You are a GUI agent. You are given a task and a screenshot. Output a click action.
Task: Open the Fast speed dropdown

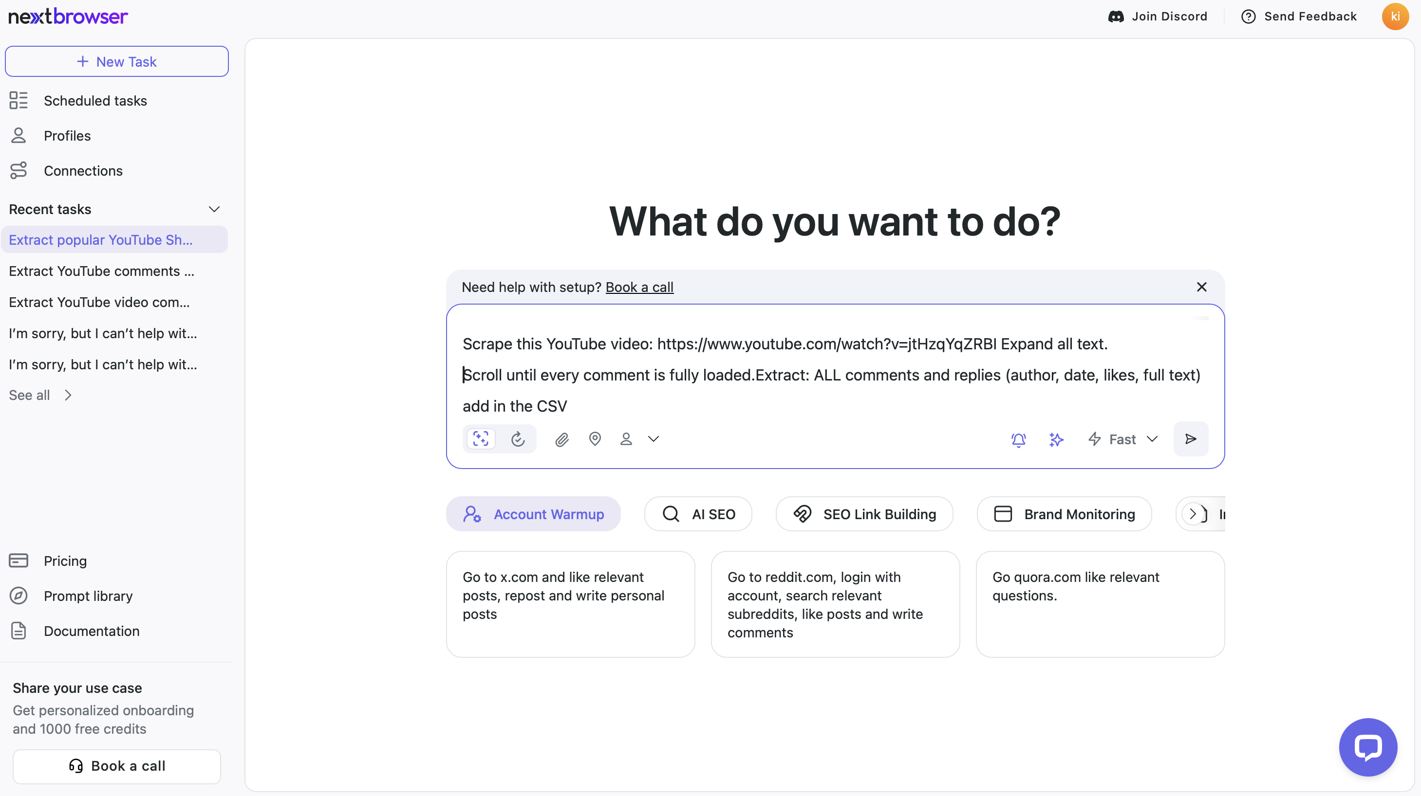tap(1122, 439)
